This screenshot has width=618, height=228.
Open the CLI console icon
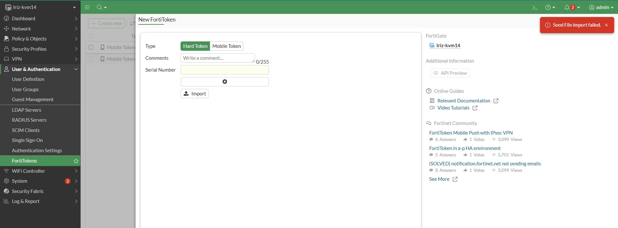[535, 7]
